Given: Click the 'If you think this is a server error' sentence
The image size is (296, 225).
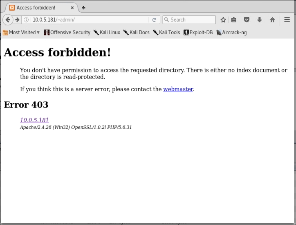Looking at the screenshot, I should click(107, 89).
